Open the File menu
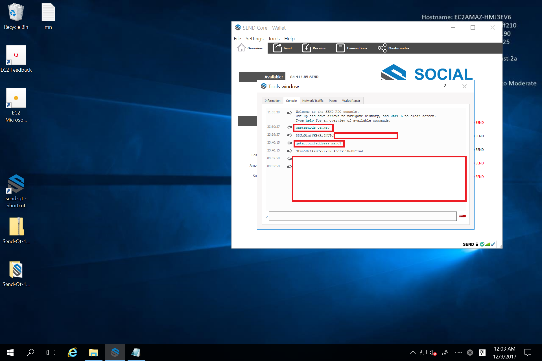The image size is (542, 361). click(x=237, y=39)
